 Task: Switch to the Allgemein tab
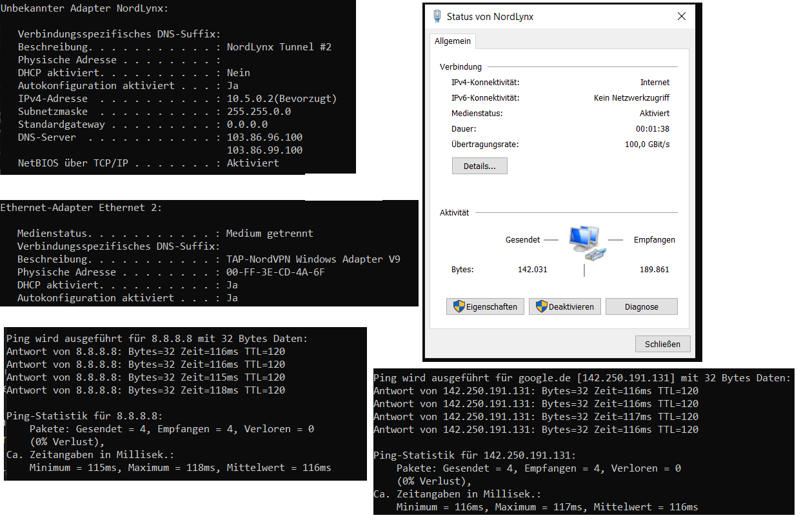(453, 41)
